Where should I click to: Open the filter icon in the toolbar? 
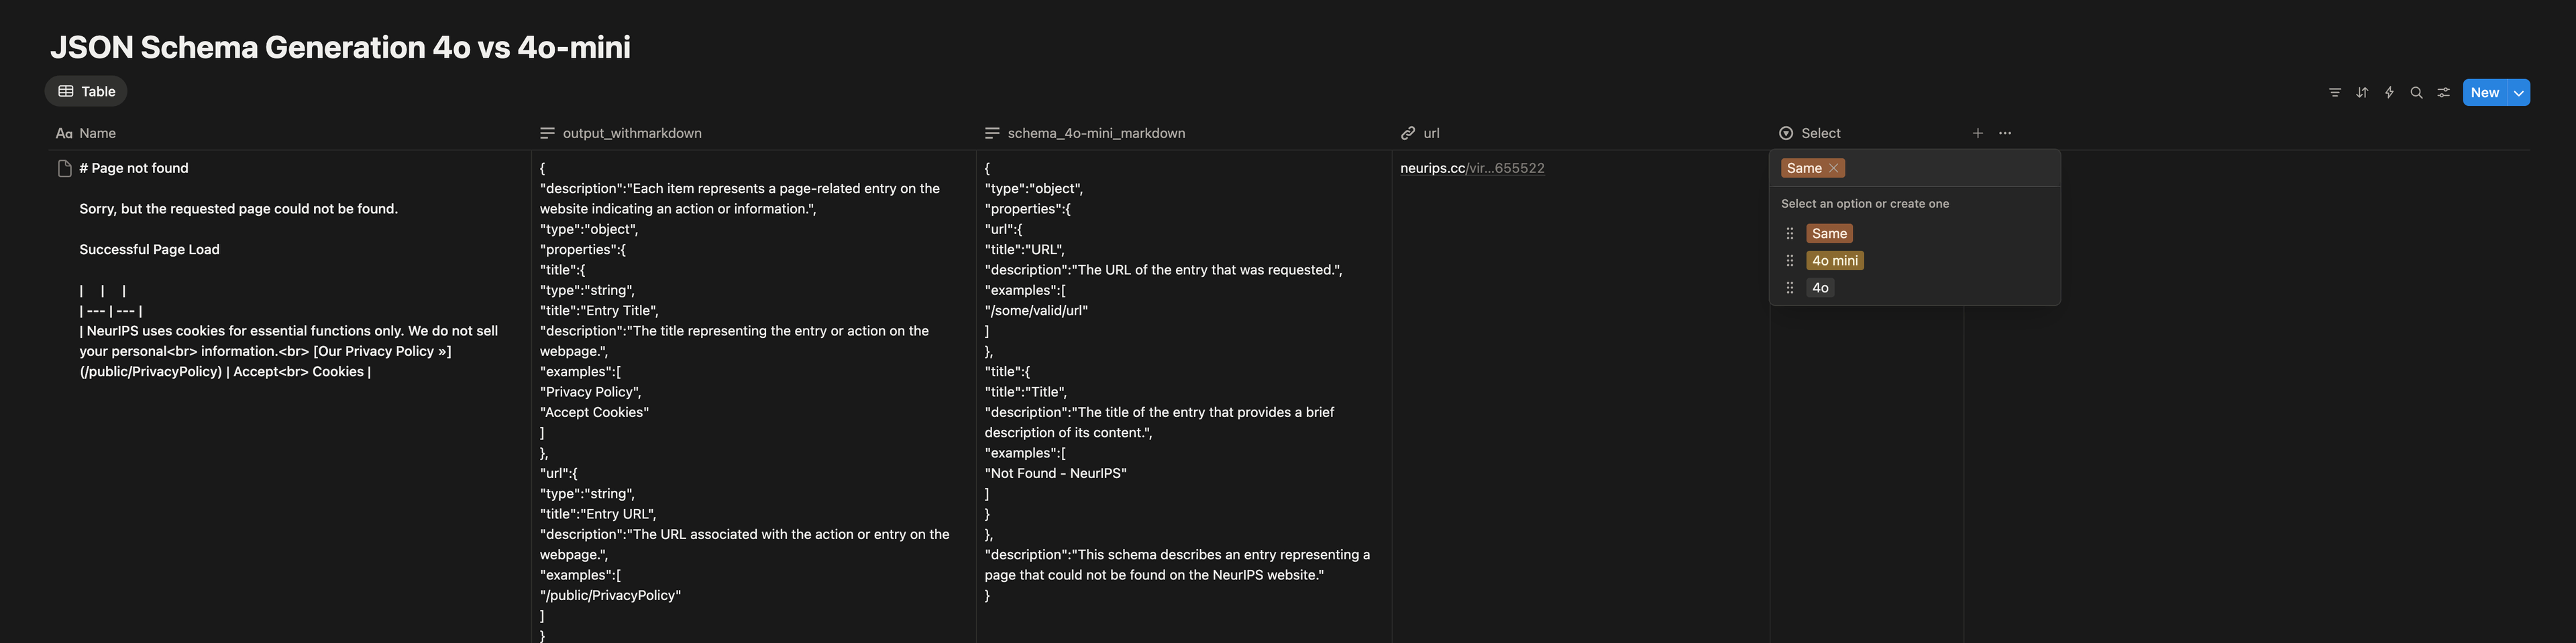(2335, 91)
